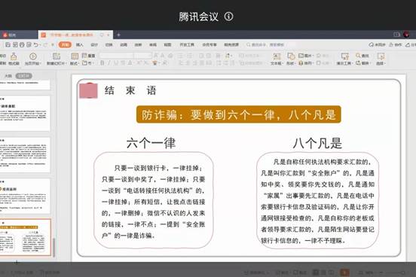Viewport: 416px width, 277px height.
Task: Open the 开发工具 ribbon tab
Action: coord(187,44)
